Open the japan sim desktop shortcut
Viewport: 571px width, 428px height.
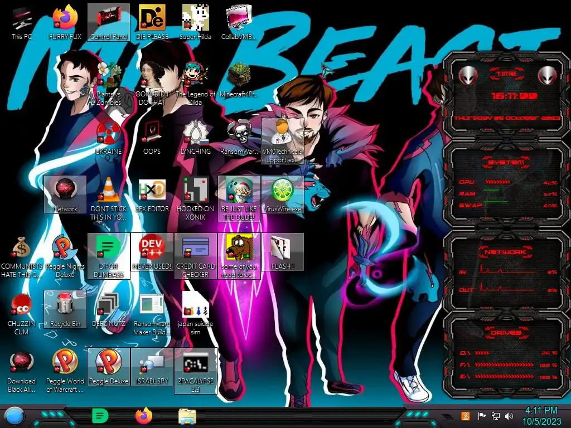tap(195, 314)
